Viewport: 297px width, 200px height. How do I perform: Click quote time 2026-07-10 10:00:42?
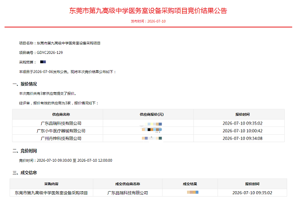click(x=243, y=131)
